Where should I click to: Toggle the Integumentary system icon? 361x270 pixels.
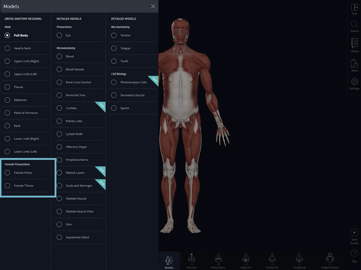(330, 258)
